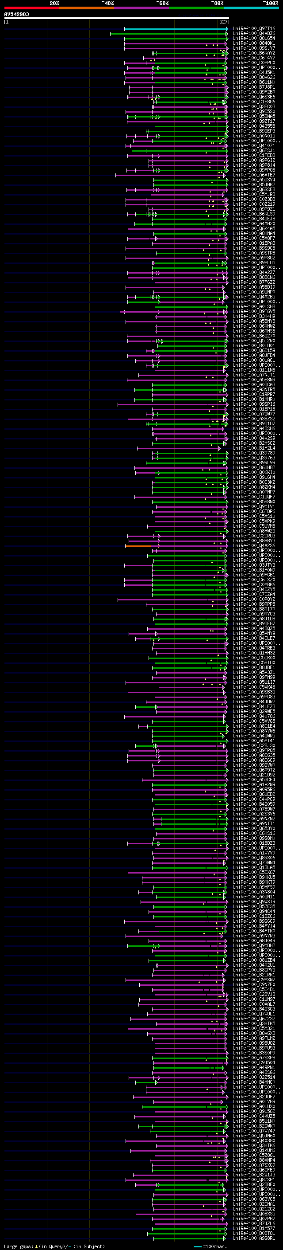Open hit UniRef100_Q63VC5
Viewport: 283px width, 1250px height.
[254, 1199]
